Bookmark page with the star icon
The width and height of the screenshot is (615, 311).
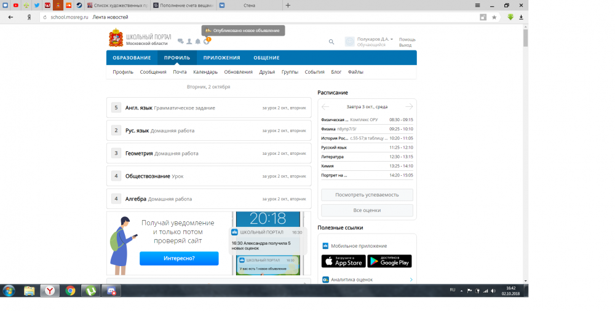494,17
